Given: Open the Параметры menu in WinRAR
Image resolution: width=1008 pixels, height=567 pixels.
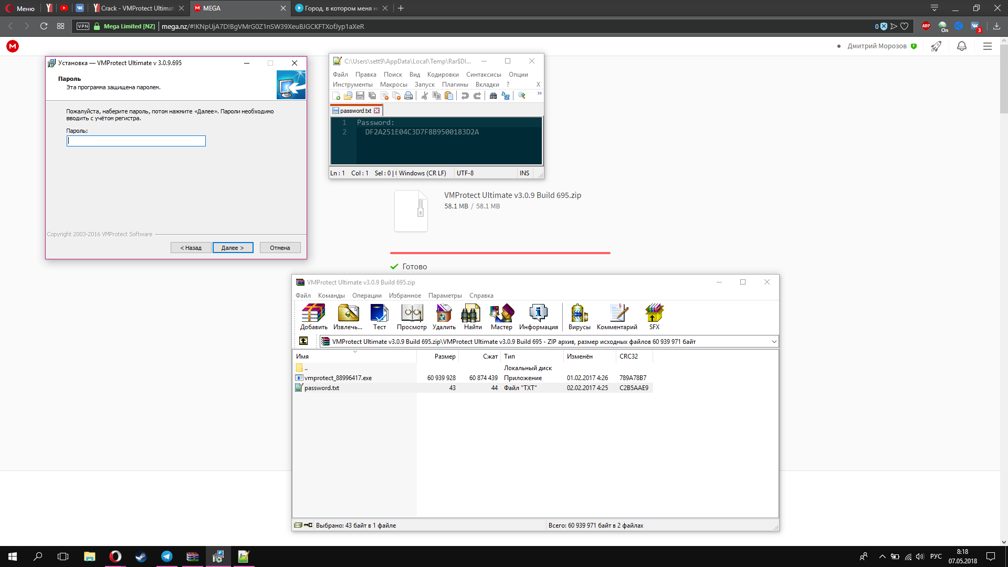Looking at the screenshot, I should click(445, 296).
